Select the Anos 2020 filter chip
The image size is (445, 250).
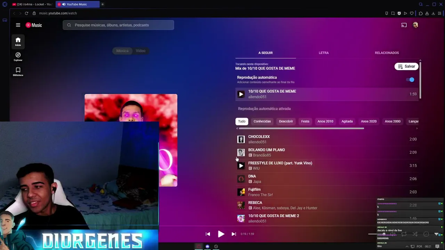point(369,121)
